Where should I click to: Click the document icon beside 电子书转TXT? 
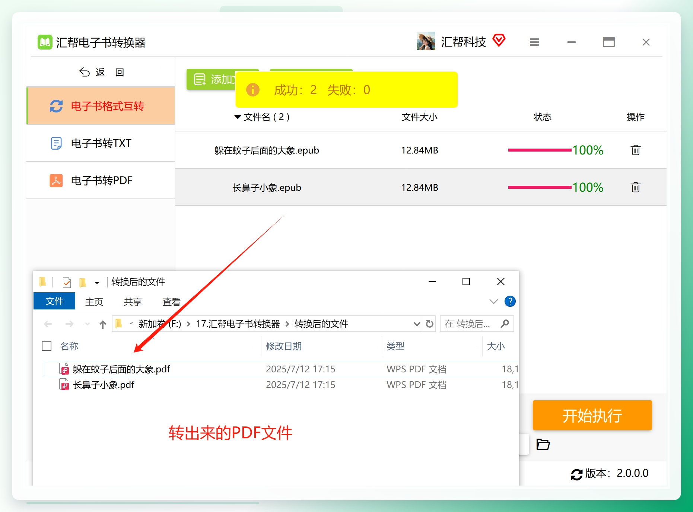click(x=56, y=143)
